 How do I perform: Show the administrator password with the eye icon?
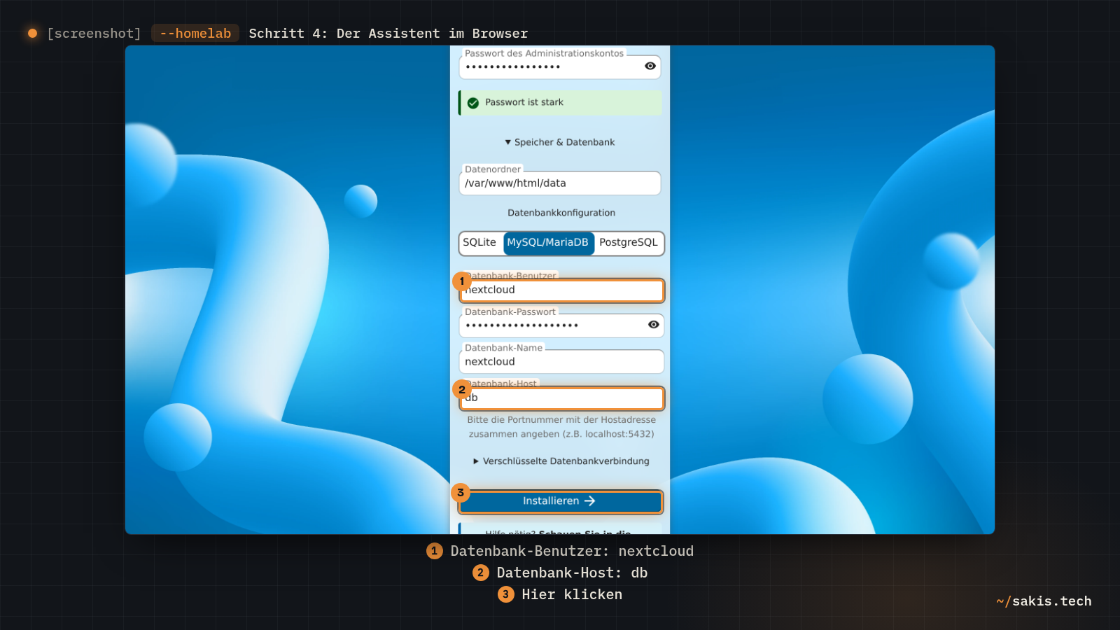pyautogui.click(x=650, y=66)
